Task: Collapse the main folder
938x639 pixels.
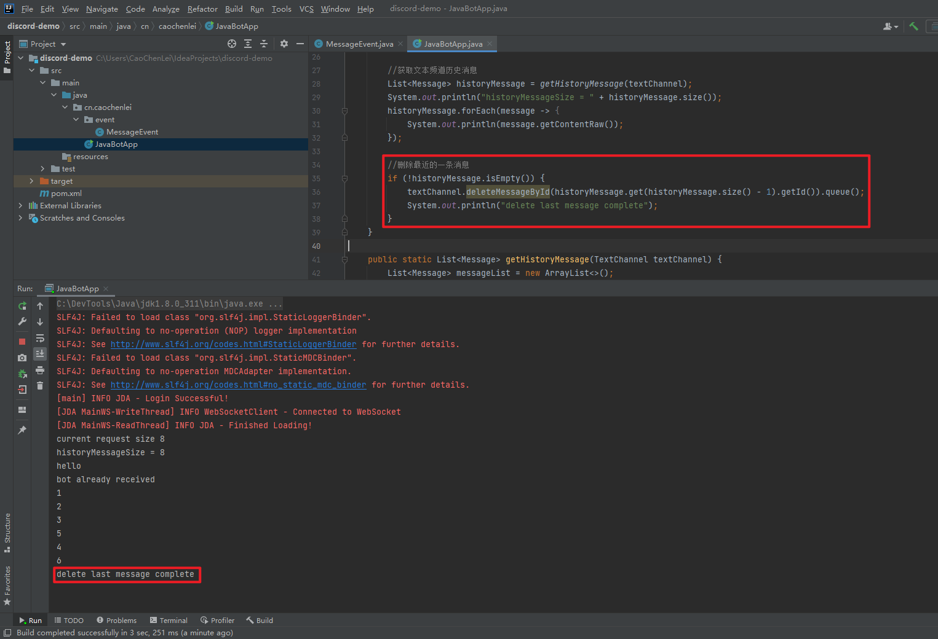Action: click(43, 83)
